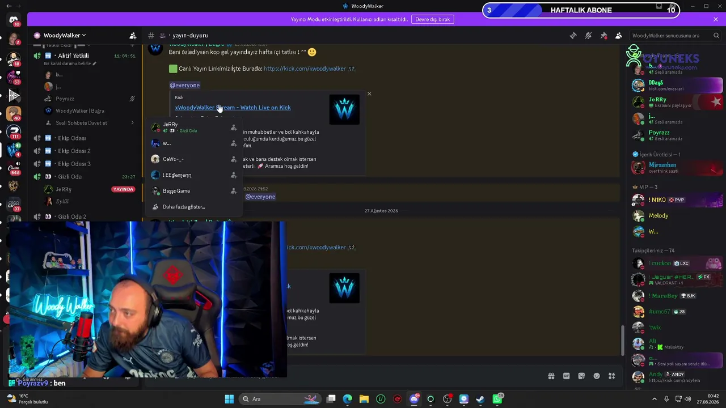Select Poyrazz in Aktif Yetkili channel
This screenshot has height=408, width=726.
[x=65, y=99]
